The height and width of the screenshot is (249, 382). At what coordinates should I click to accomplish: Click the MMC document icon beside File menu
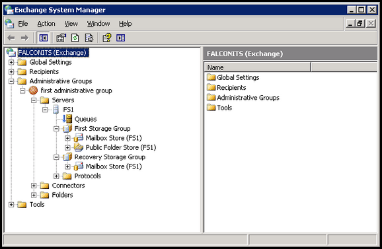(9, 24)
